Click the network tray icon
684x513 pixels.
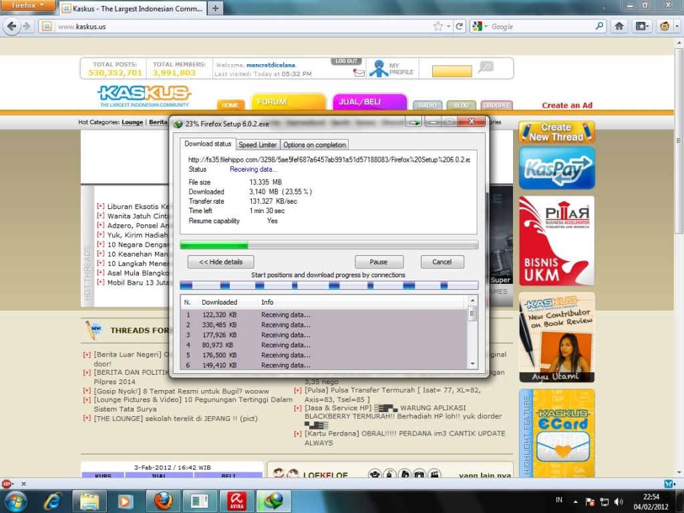[604, 502]
